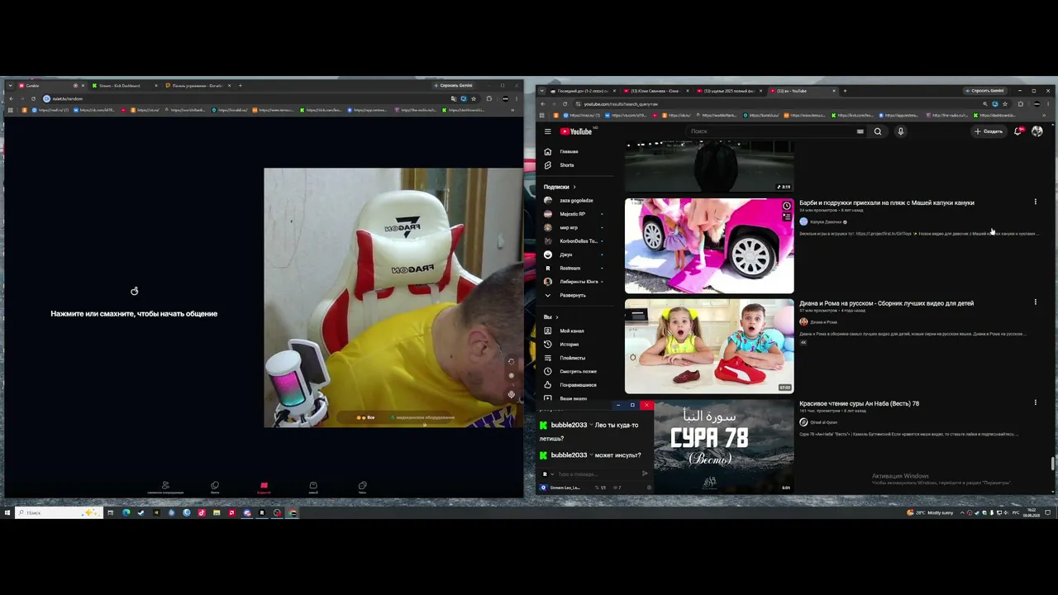Screen dimensions: 1058x595
Task: Open Смотреть позже in sidebar
Action: click(x=574, y=371)
